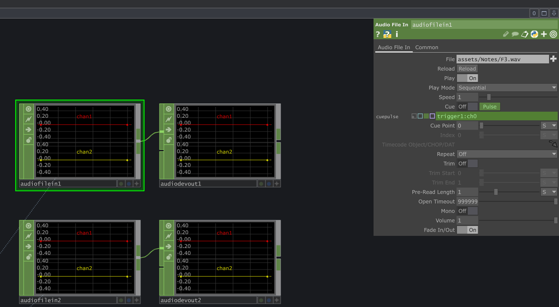This screenshot has height=307, width=559.
Task: Click the comment speech bubble icon
Action: 515,34
